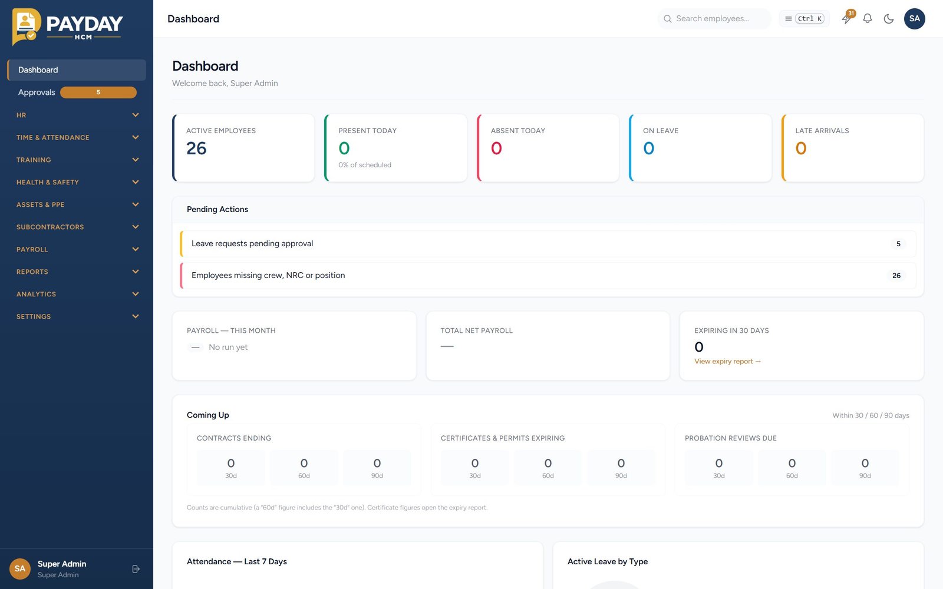Open the On Leave card
This screenshot has width=943, height=589.
(700, 148)
